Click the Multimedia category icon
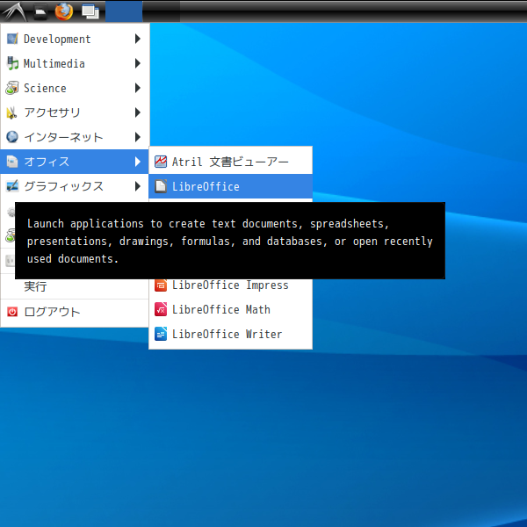Viewport: 527px width, 527px height. [x=12, y=63]
